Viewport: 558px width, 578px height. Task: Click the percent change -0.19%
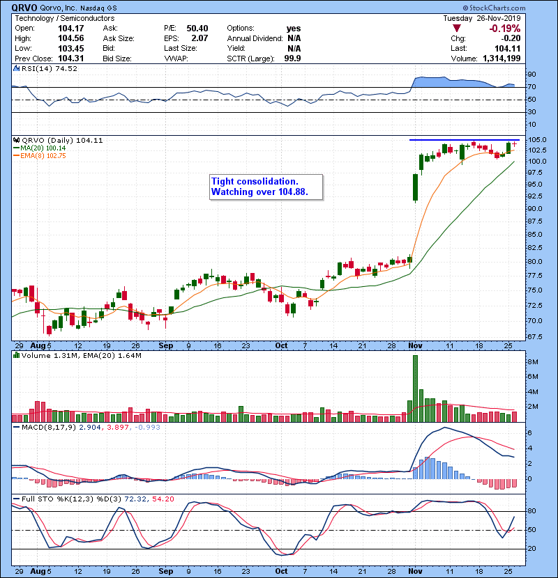tap(505, 29)
